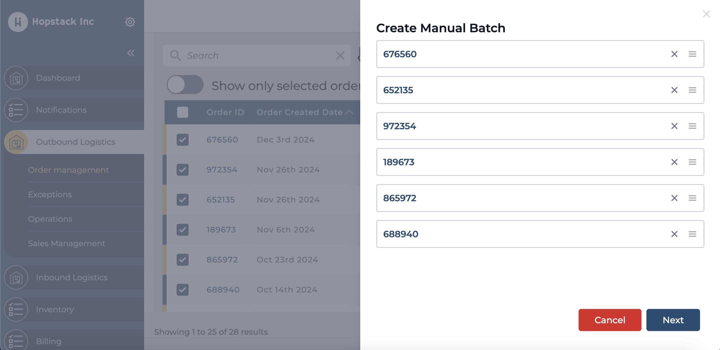Select Outbound Logistics module icon

point(16,142)
